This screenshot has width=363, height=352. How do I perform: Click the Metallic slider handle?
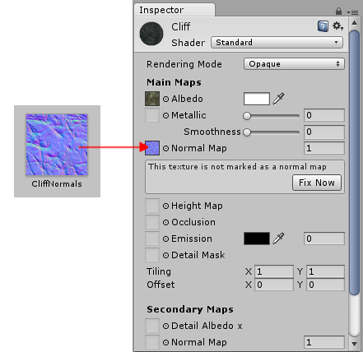coord(247,116)
